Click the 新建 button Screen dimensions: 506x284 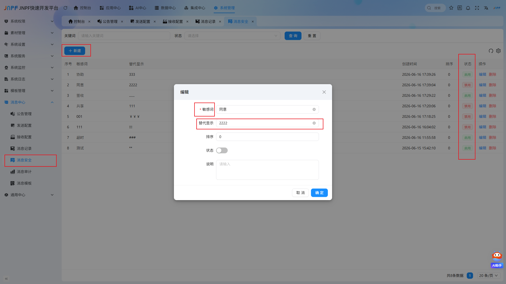pyautogui.click(x=75, y=51)
